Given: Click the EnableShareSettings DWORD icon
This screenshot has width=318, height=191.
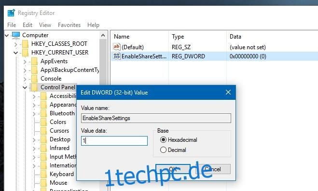Looking at the screenshot, I should click(117, 56).
